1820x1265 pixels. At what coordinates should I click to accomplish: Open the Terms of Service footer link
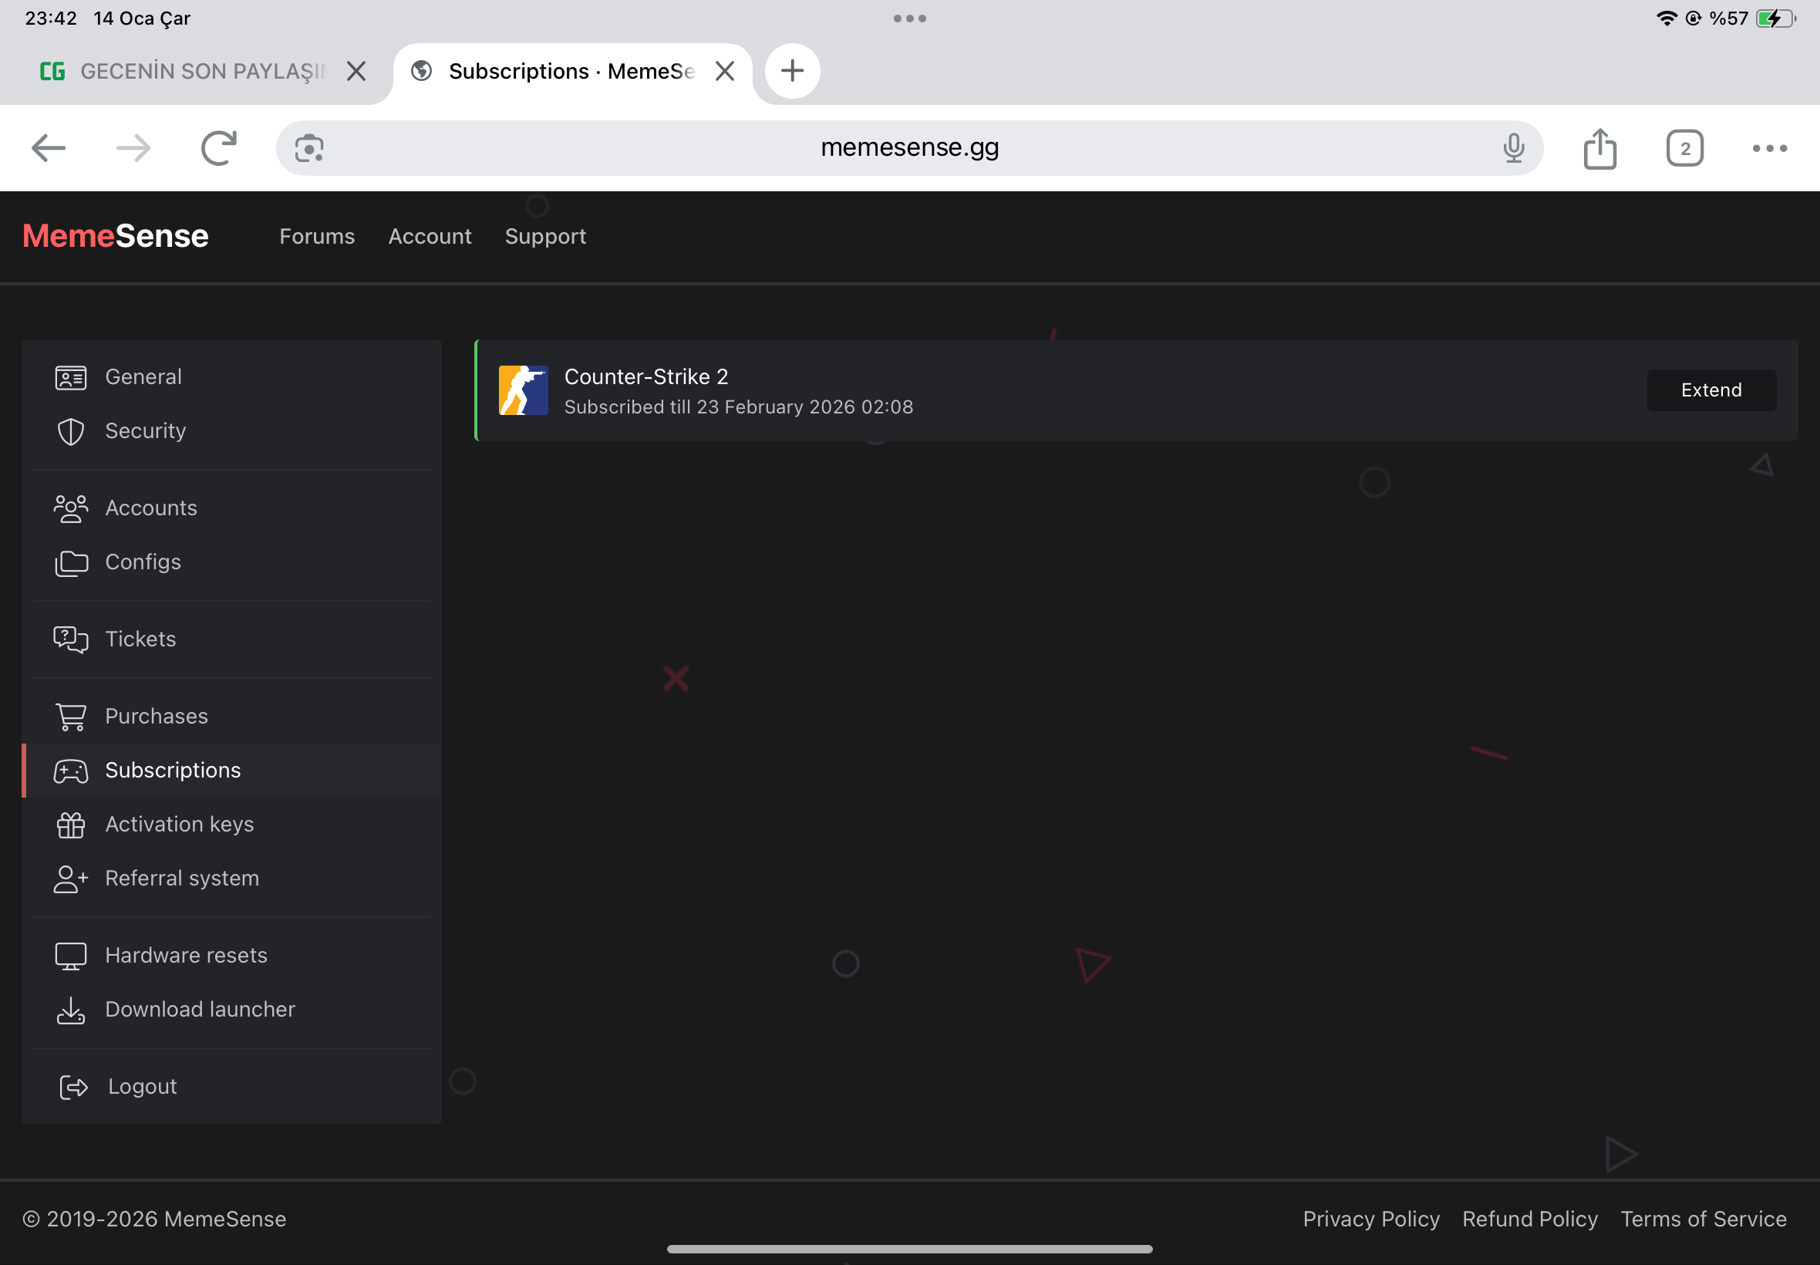tap(1704, 1219)
